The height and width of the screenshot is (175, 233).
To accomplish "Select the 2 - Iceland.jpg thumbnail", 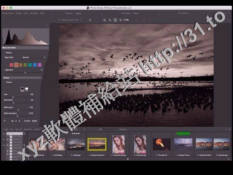I will 76,145.
